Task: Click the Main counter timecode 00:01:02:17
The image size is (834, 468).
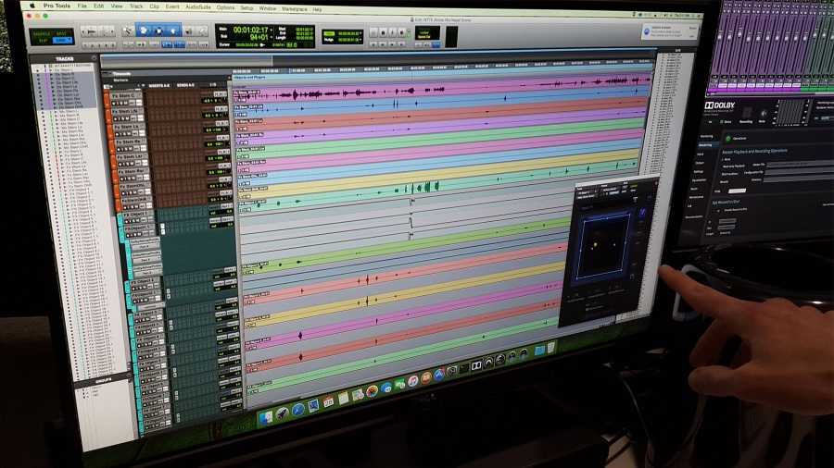Action: tap(250, 30)
